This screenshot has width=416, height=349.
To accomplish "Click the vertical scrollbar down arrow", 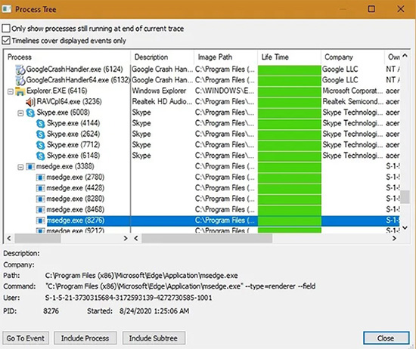I will coord(405,227).
